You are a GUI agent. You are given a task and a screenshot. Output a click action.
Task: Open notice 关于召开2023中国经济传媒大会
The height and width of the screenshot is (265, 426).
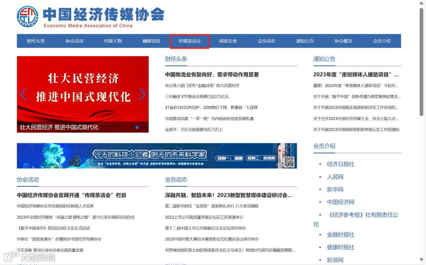coord(356,118)
